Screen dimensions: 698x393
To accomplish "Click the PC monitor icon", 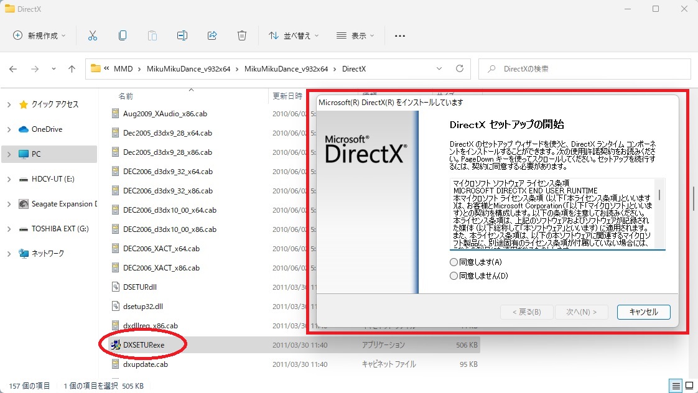I will pyautogui.click(x=23, y=154).
